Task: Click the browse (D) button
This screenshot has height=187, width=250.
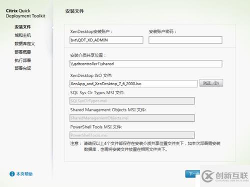Action: click(211, 83)
